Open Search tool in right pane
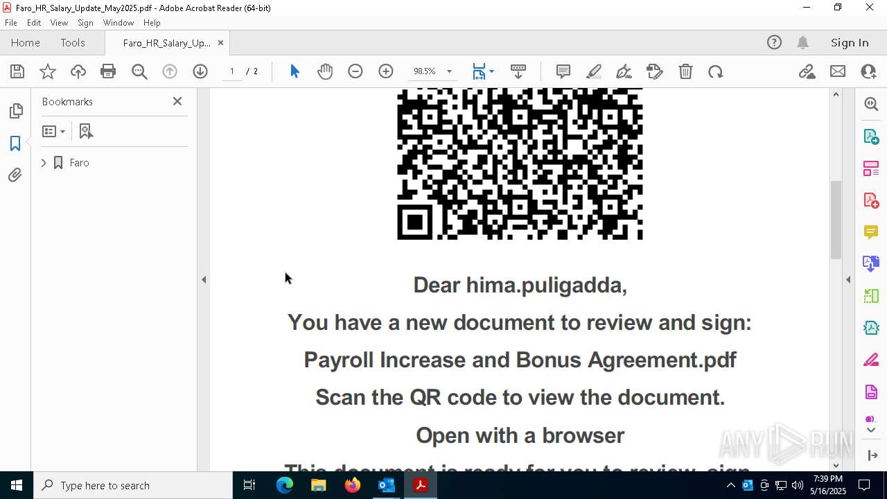This screenshot has height=499, width=887. pos(871,104)
